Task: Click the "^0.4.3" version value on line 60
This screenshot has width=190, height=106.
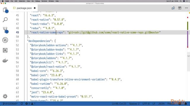Action: pyautogui.click(x=115, y=79)
